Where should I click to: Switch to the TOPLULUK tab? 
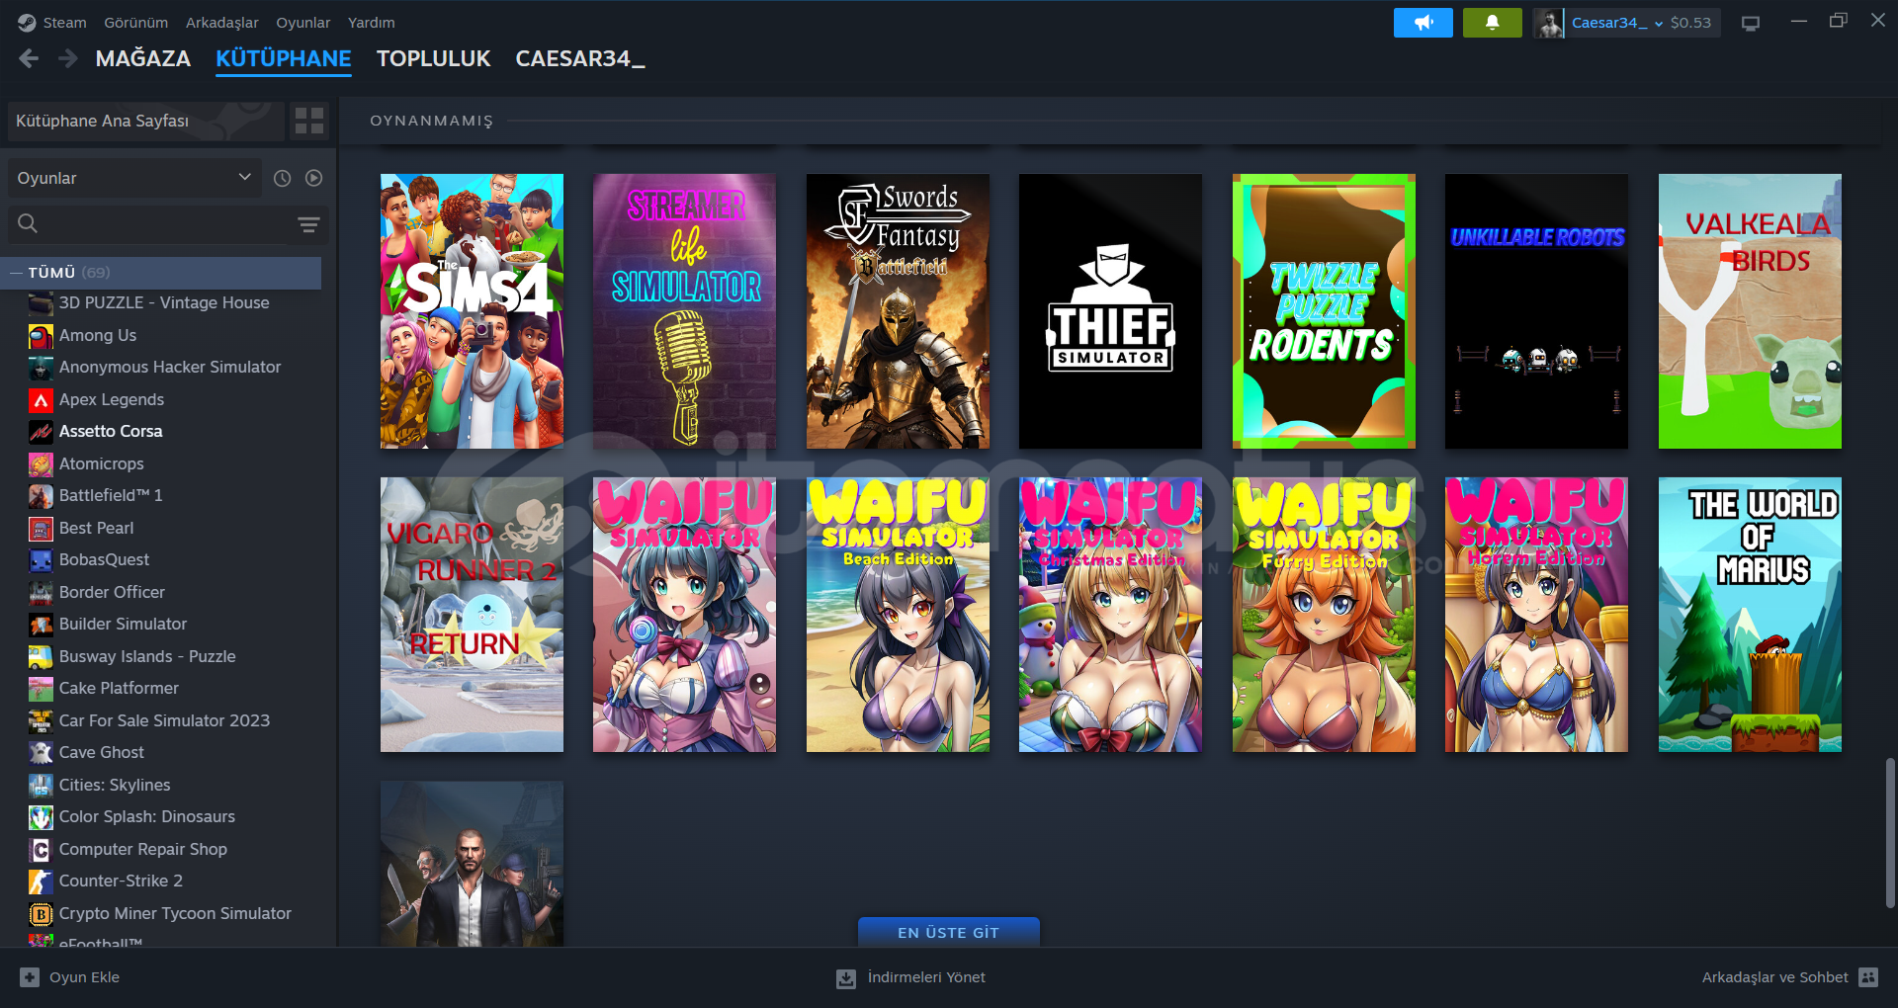pyautogui.click(x=433, y=59)
